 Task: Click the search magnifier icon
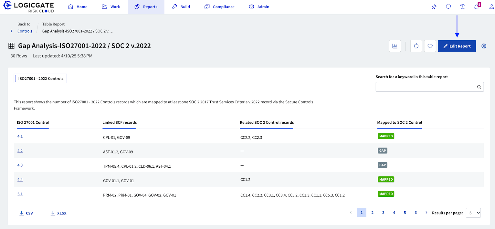(x=479, y=87)
